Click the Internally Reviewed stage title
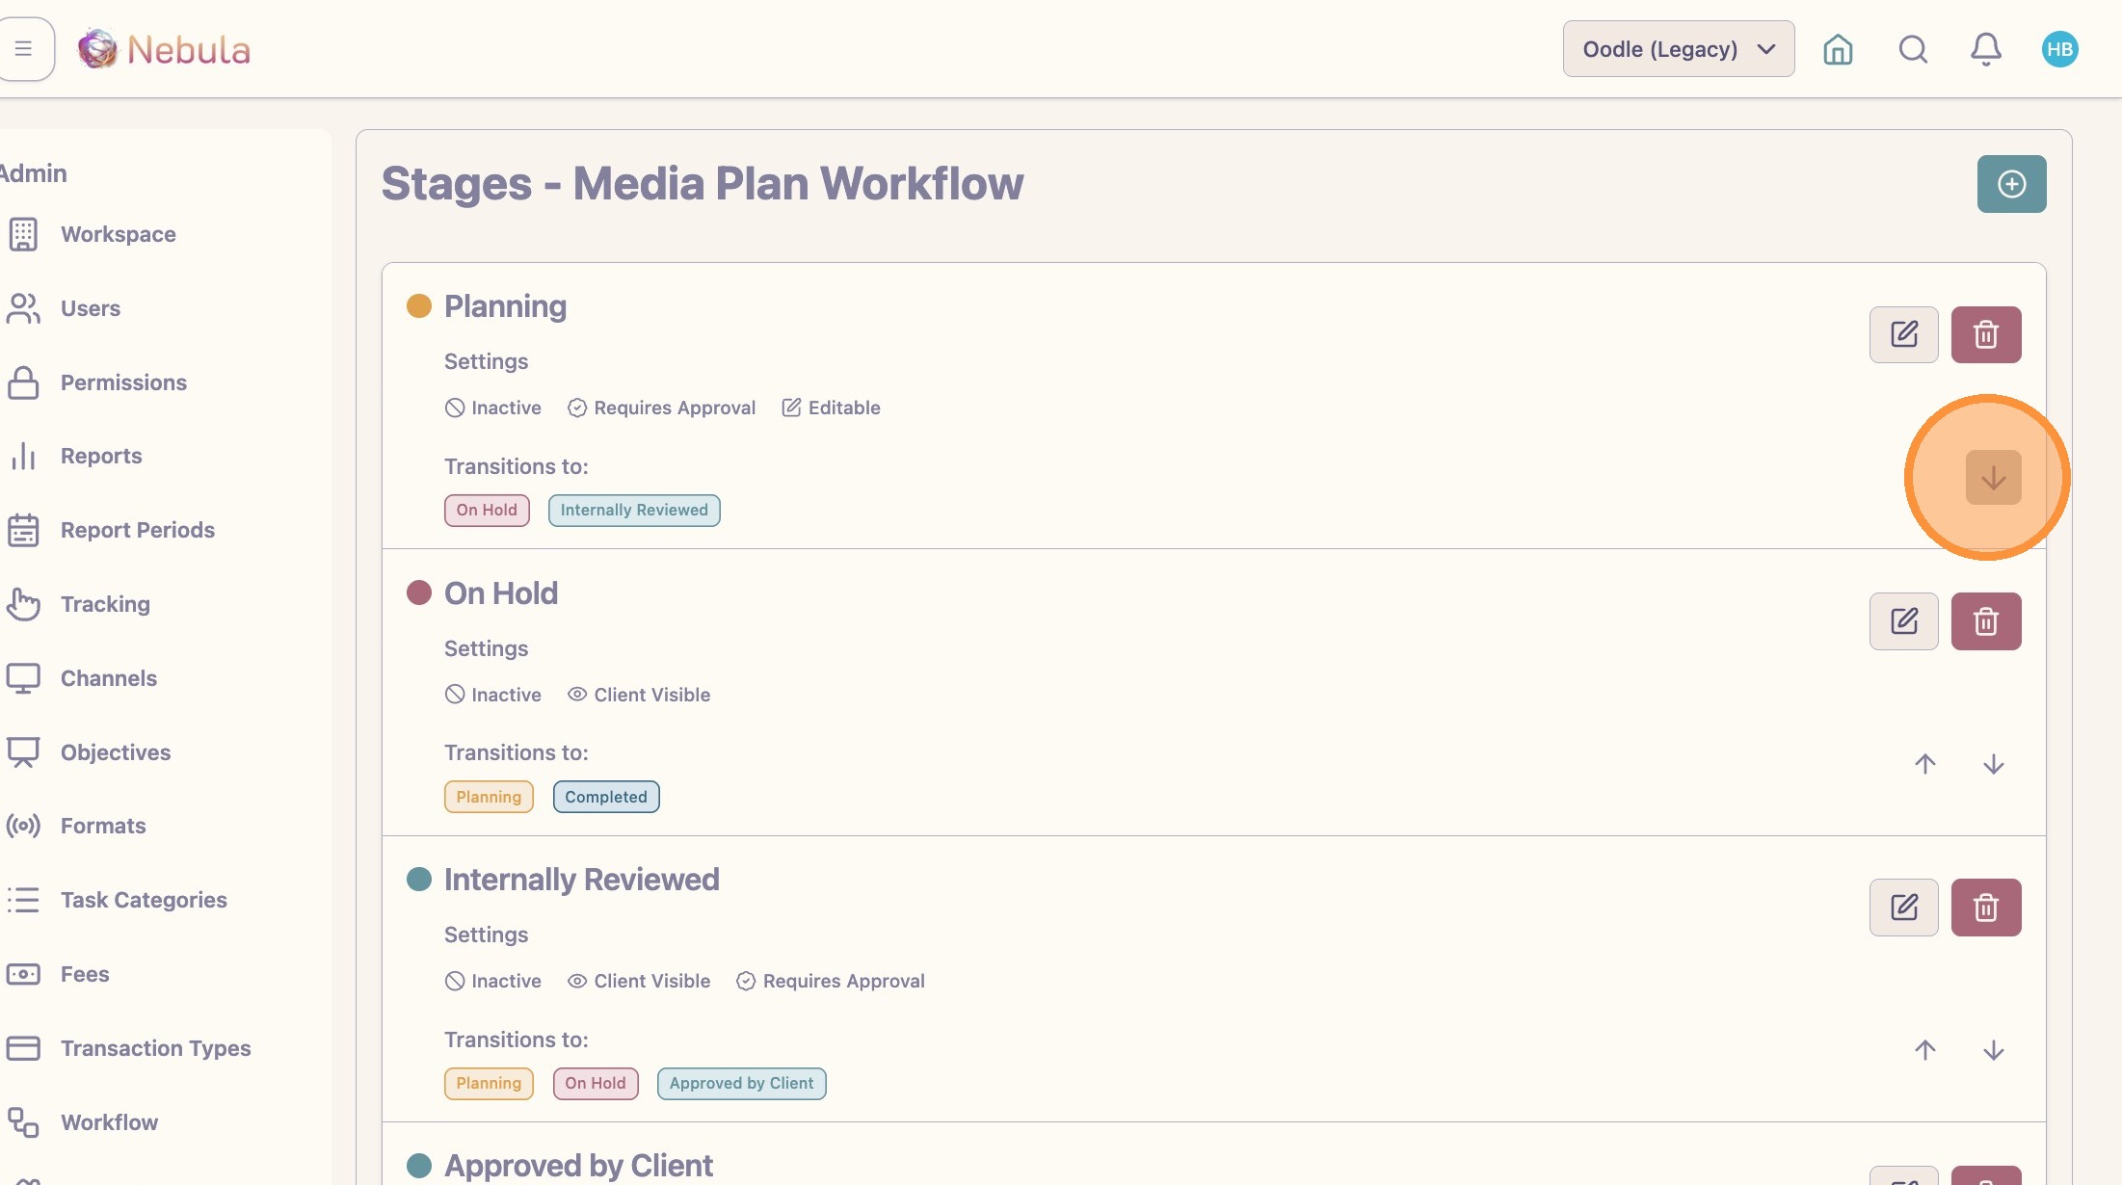2122x1185 pixels. pyautogui.click(x=581, y=879)
